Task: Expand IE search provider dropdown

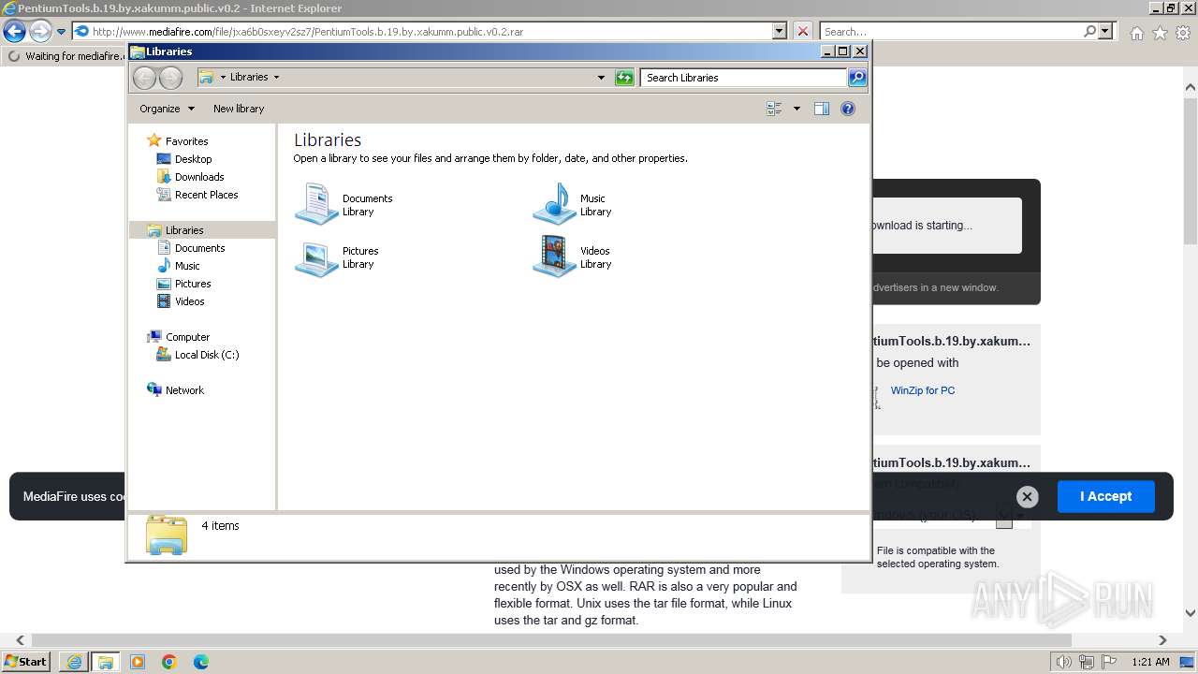Action: coord(1105,32)
